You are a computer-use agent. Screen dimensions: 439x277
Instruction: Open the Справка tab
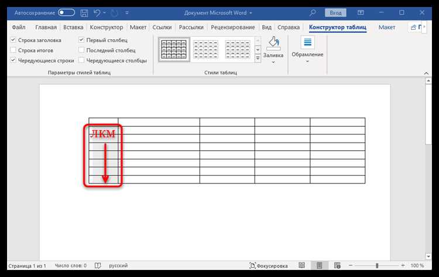click(x=289, y=27)
